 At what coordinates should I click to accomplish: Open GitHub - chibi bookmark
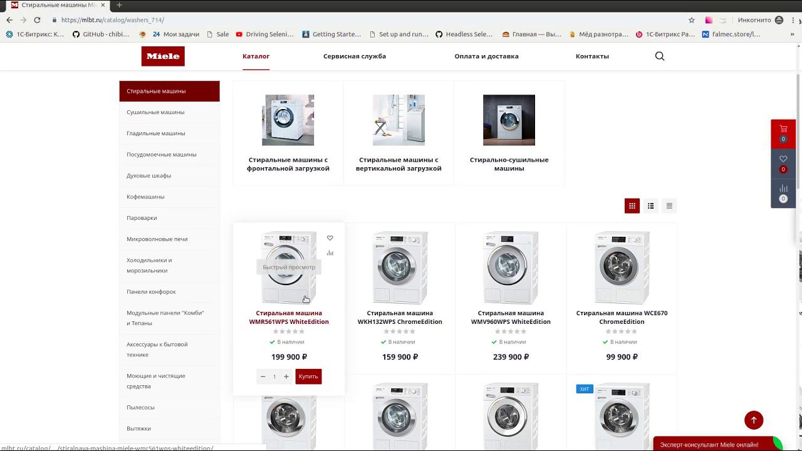[x=101, y=34]
